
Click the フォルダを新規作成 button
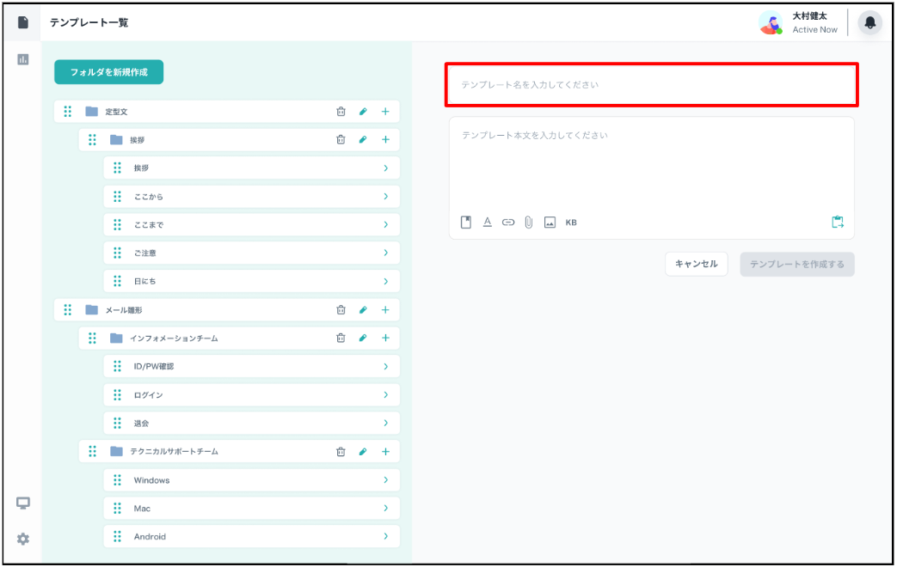(x=108, y=72)
